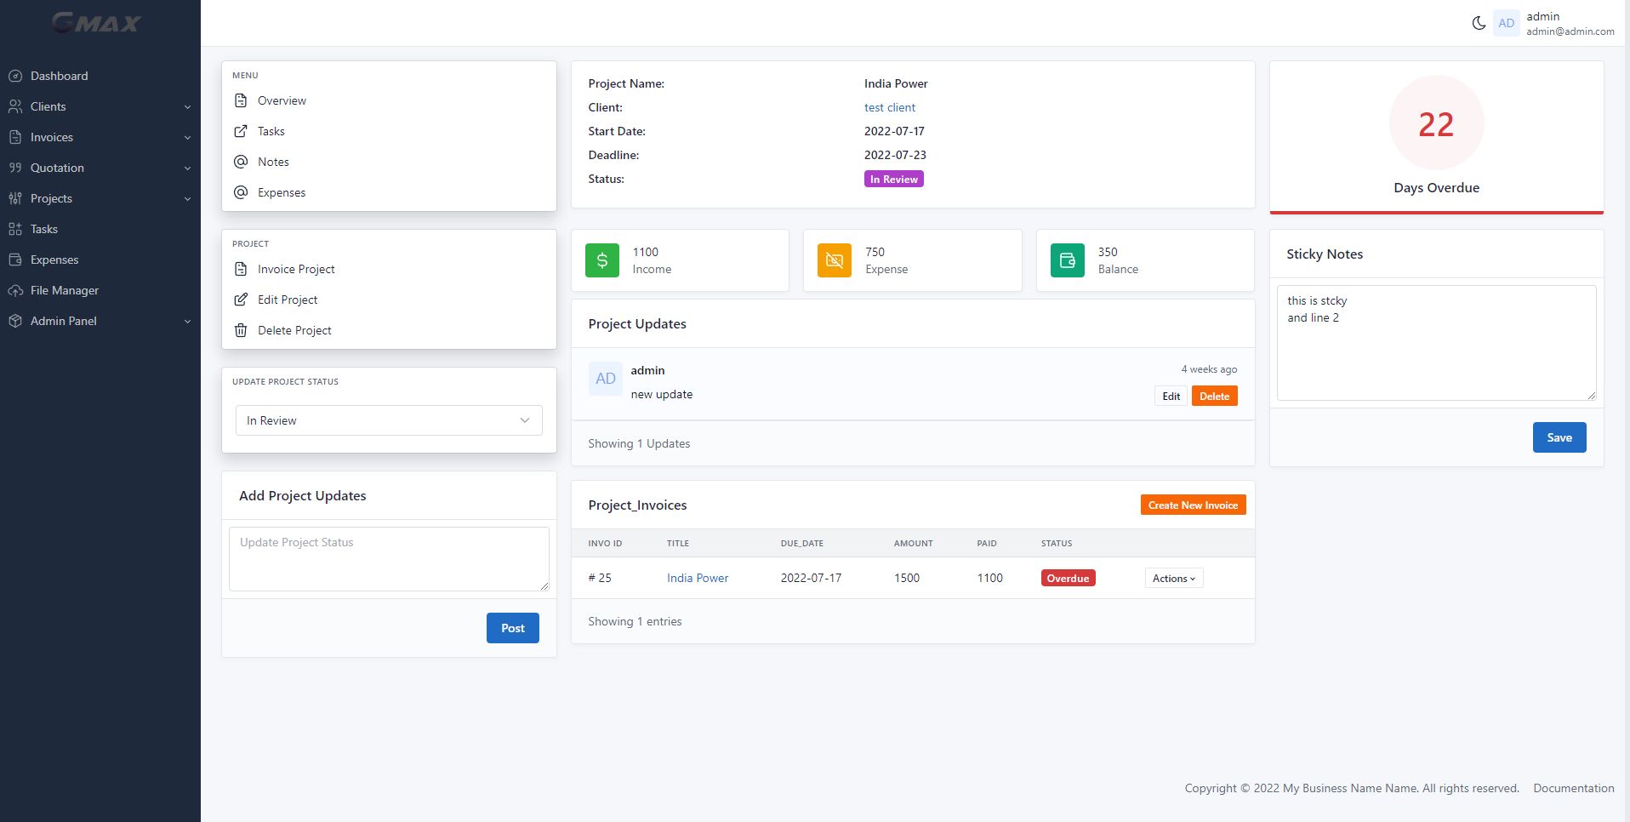This screenshot has height=822, width=1630.
Task: Open the invoice Actions dropdown
Action: tap(1173, 579)
